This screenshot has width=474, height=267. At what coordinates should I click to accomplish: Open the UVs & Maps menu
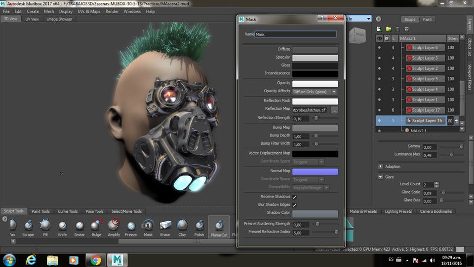[x=89, y=11]
